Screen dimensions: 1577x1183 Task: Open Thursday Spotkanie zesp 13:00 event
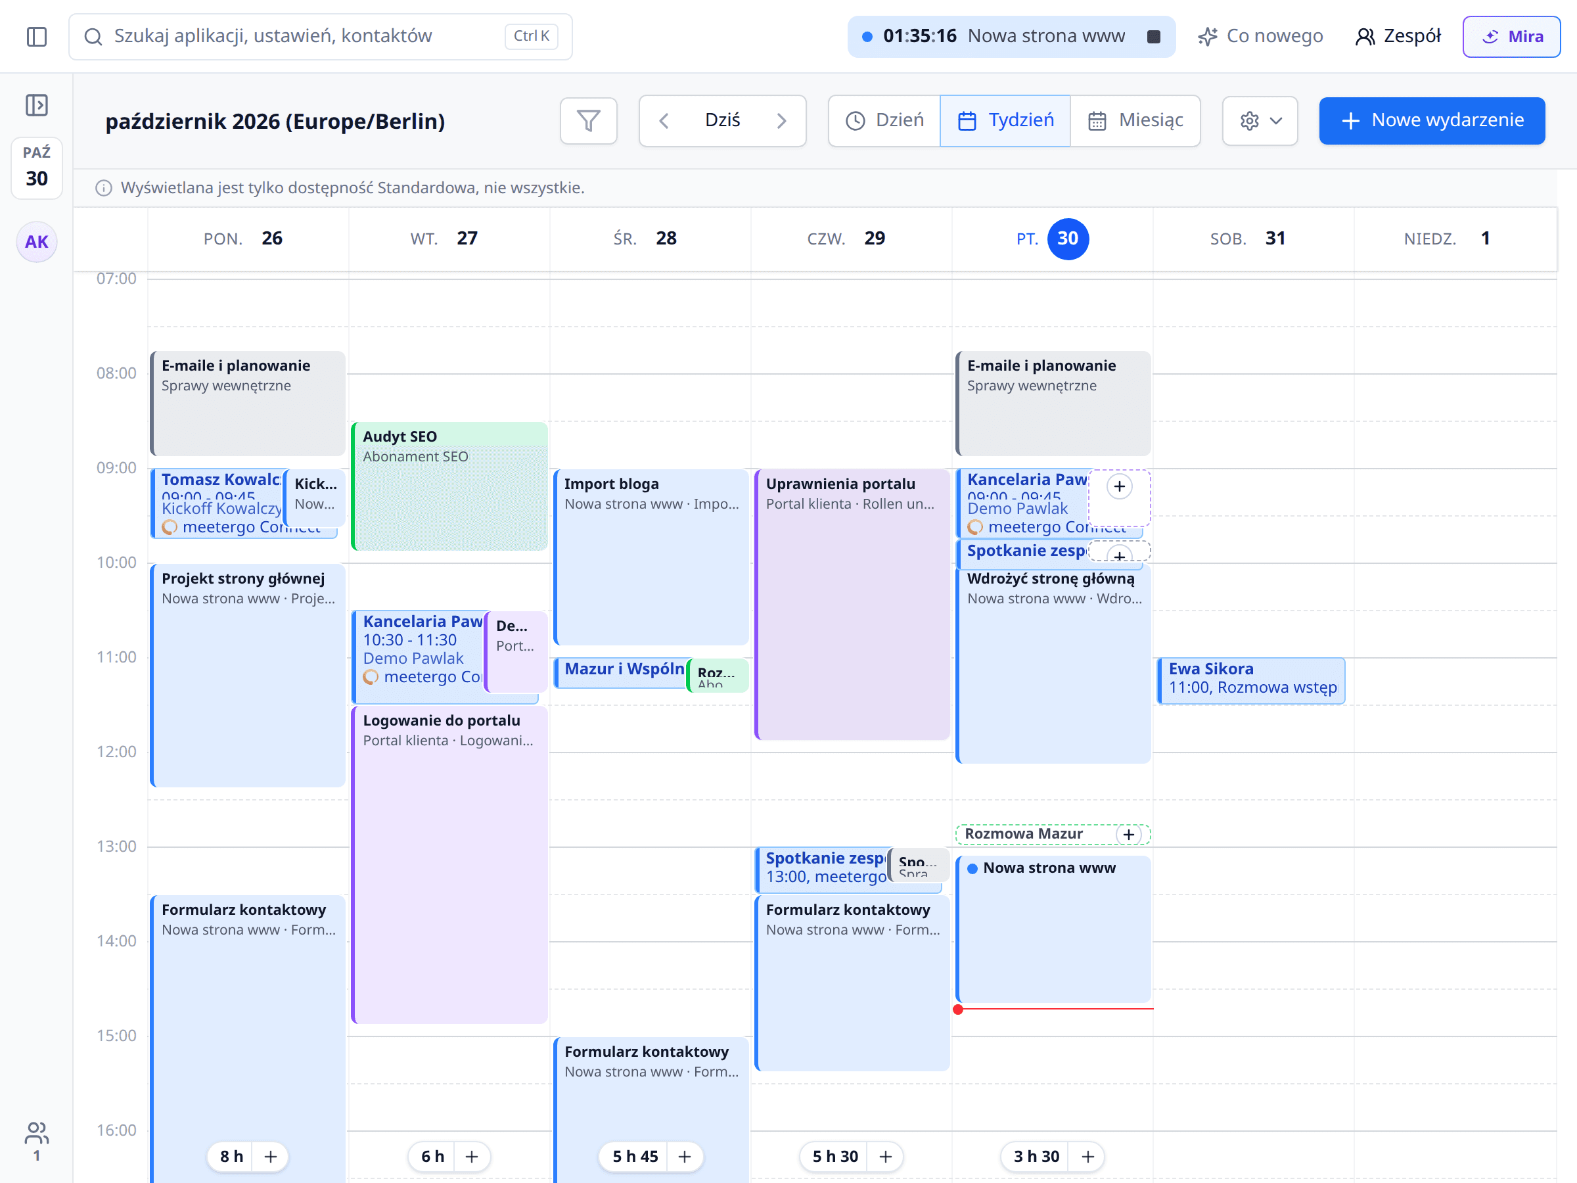(x=821, y=869)
